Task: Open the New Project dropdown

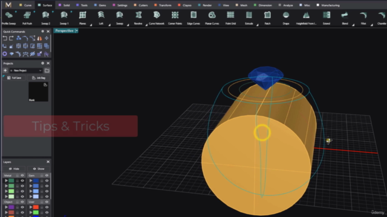Action: click(x=26, y=71)
